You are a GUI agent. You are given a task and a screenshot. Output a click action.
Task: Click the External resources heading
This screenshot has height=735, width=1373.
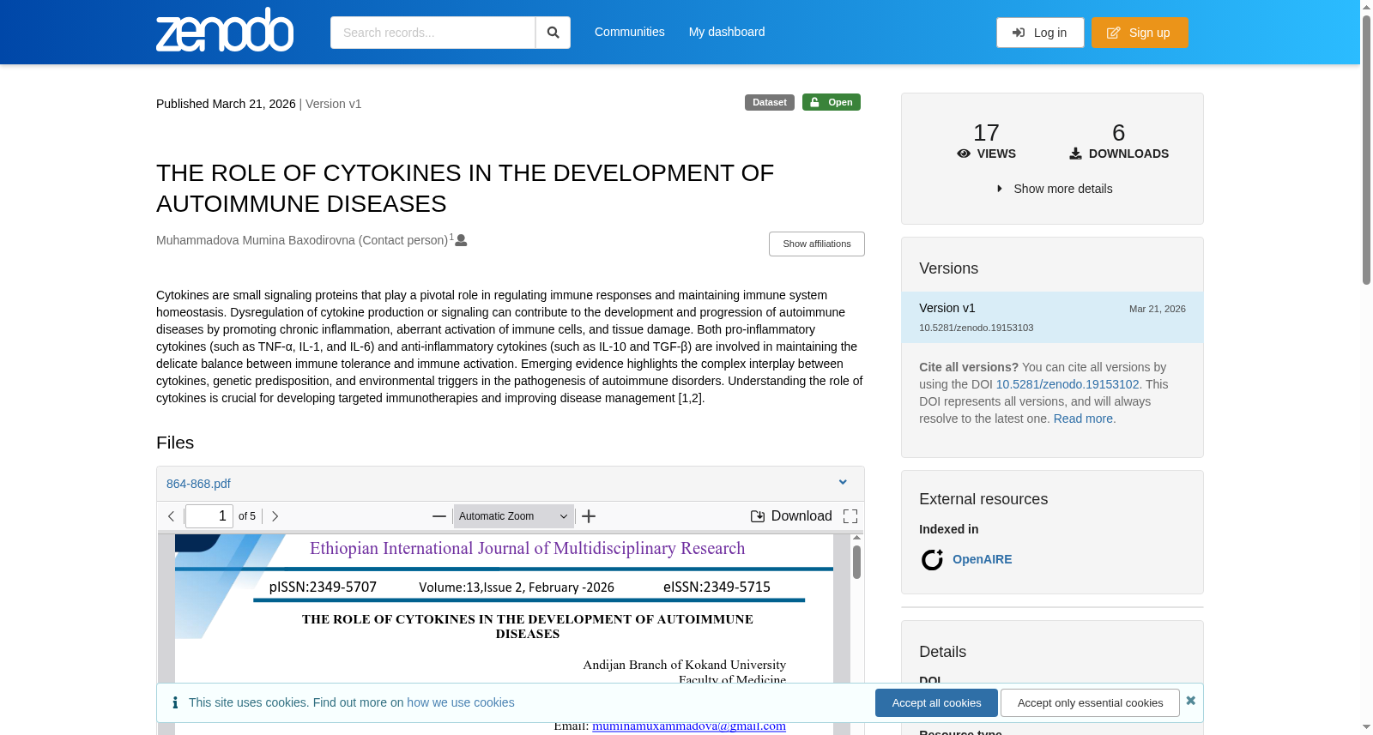click(983, 499)
